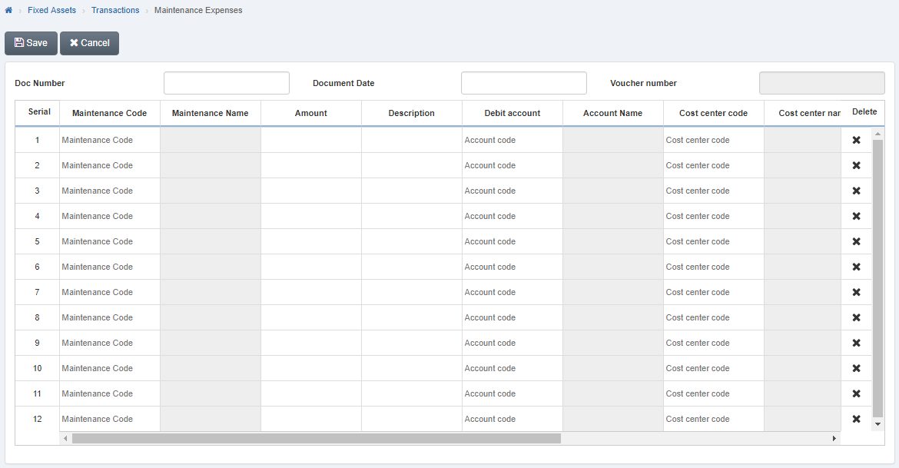Screen dimensions: 899x468
Task: Click the home icon in the breadcrumb
Action: (8, 10)
